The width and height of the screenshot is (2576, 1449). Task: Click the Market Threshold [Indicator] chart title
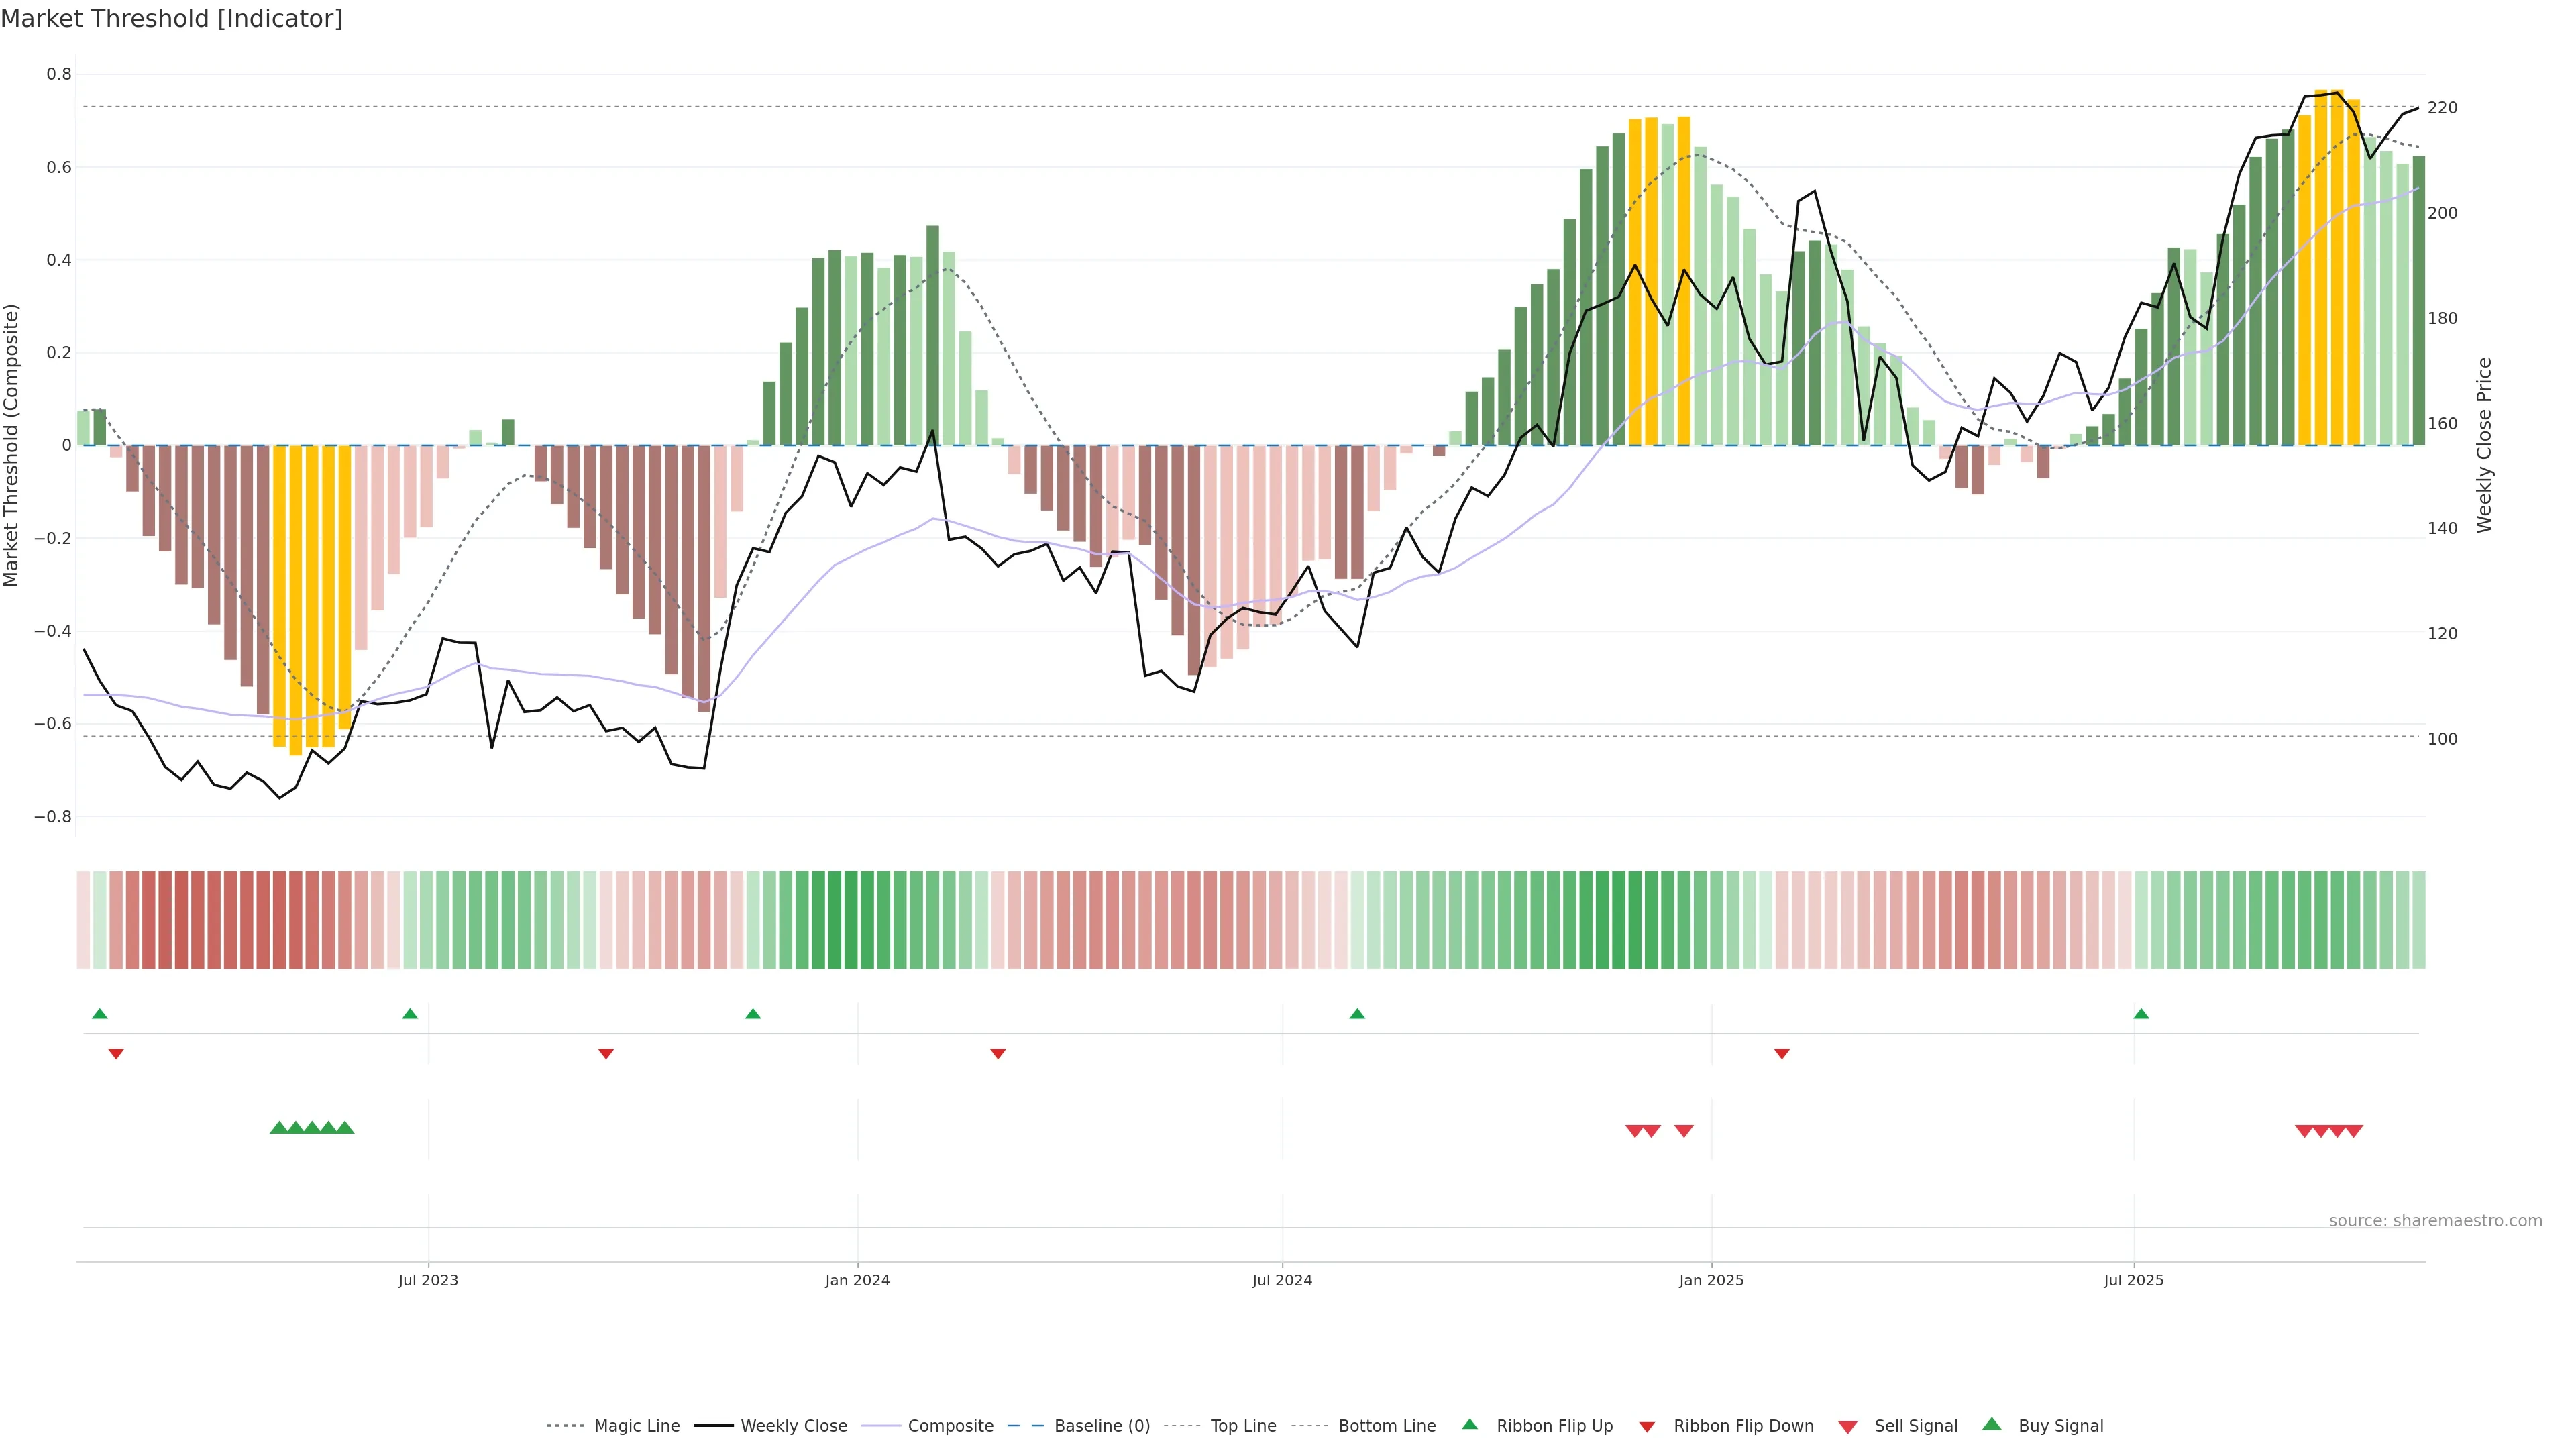pos(171,19)
